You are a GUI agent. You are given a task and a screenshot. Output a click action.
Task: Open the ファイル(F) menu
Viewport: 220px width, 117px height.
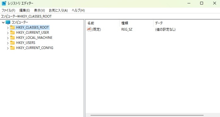pyautogui.click(x=8, y=10)
